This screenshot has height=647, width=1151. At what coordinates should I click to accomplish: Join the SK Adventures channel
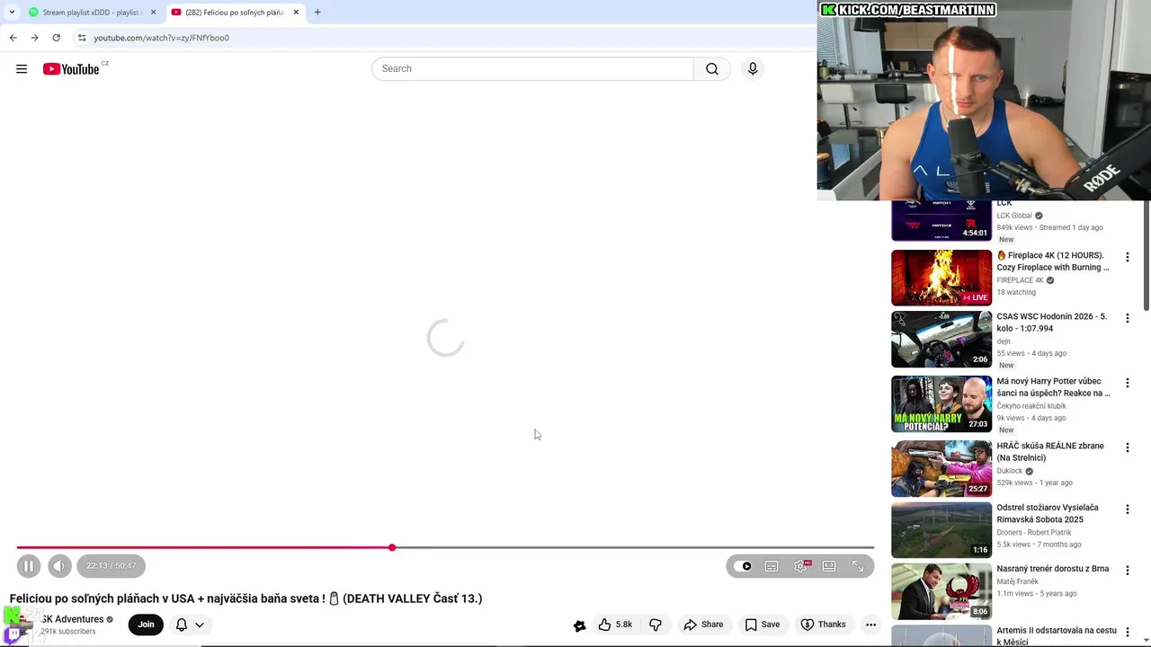[x=146, y=625]
